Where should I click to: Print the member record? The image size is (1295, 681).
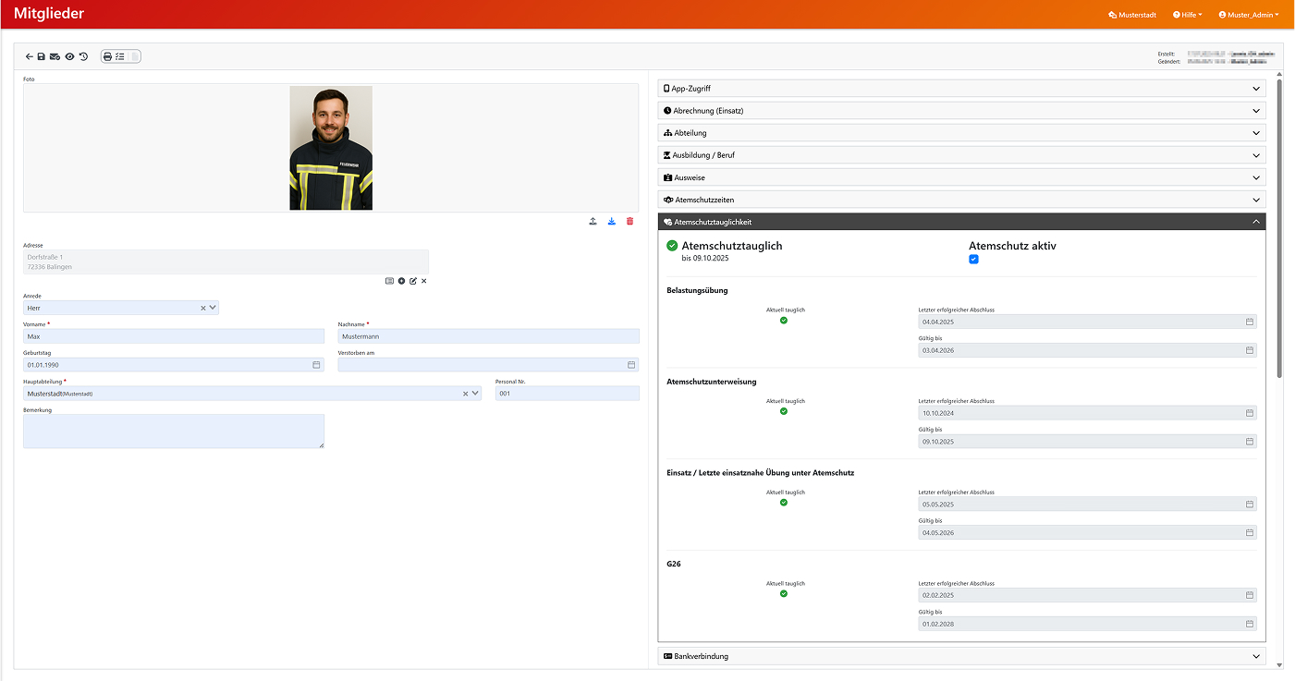point(107,56)
